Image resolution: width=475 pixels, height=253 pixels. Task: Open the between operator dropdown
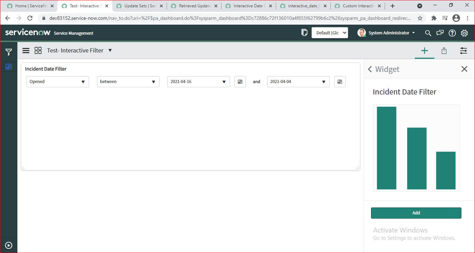(128, 82)
